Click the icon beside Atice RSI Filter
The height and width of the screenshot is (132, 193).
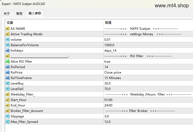pyautogui.click(x=8, y=62)
